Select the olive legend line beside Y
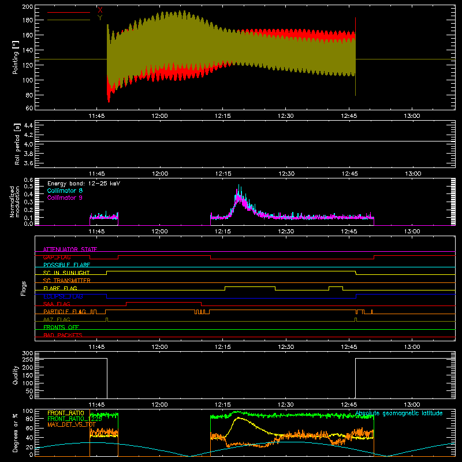Screen dimensions: 462x462 [69, 20]
